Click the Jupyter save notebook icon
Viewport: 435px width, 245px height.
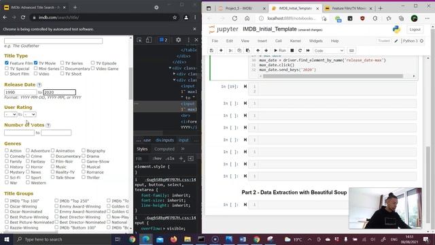coord(211,50)
